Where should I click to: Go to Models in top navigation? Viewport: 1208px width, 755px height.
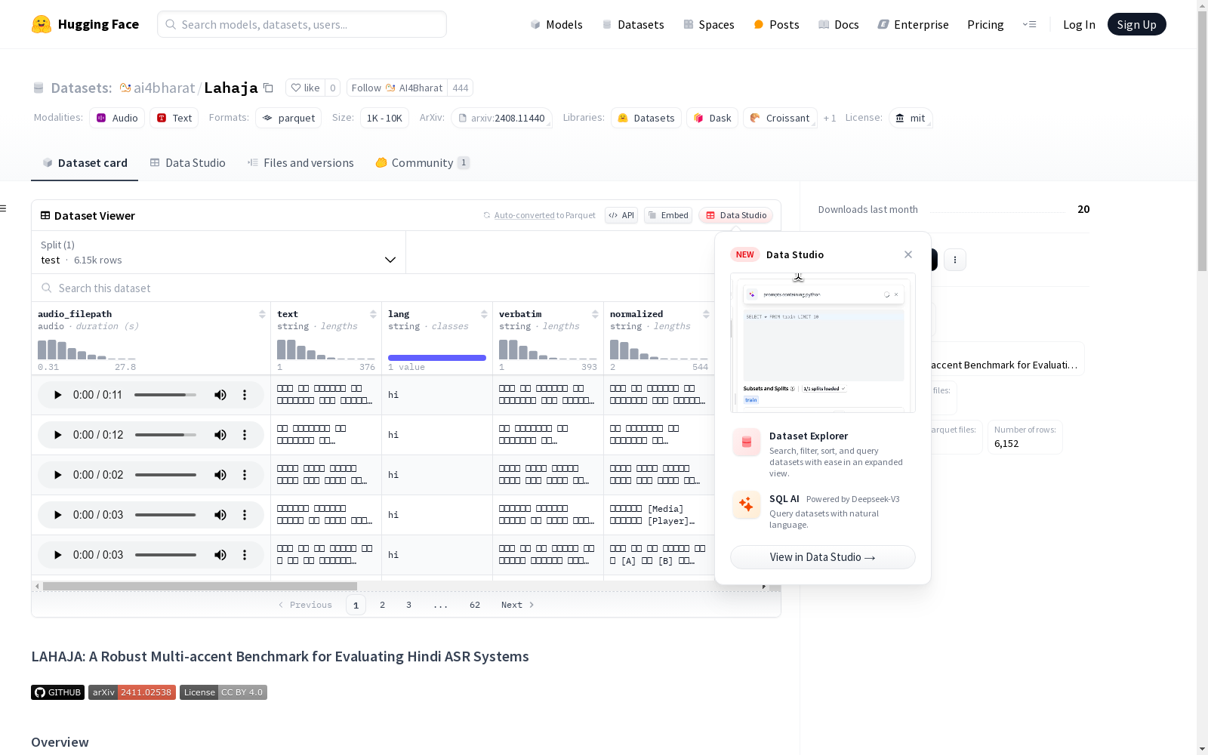point(556,24)
